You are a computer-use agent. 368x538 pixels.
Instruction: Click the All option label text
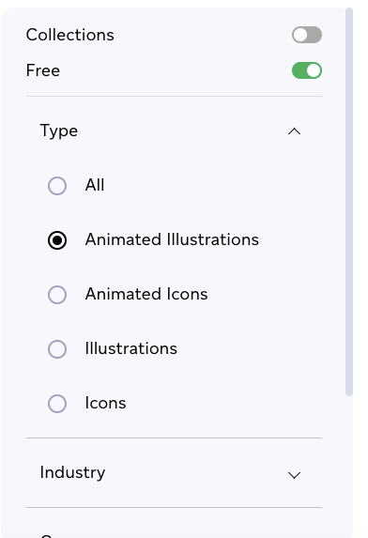point(95,185)
